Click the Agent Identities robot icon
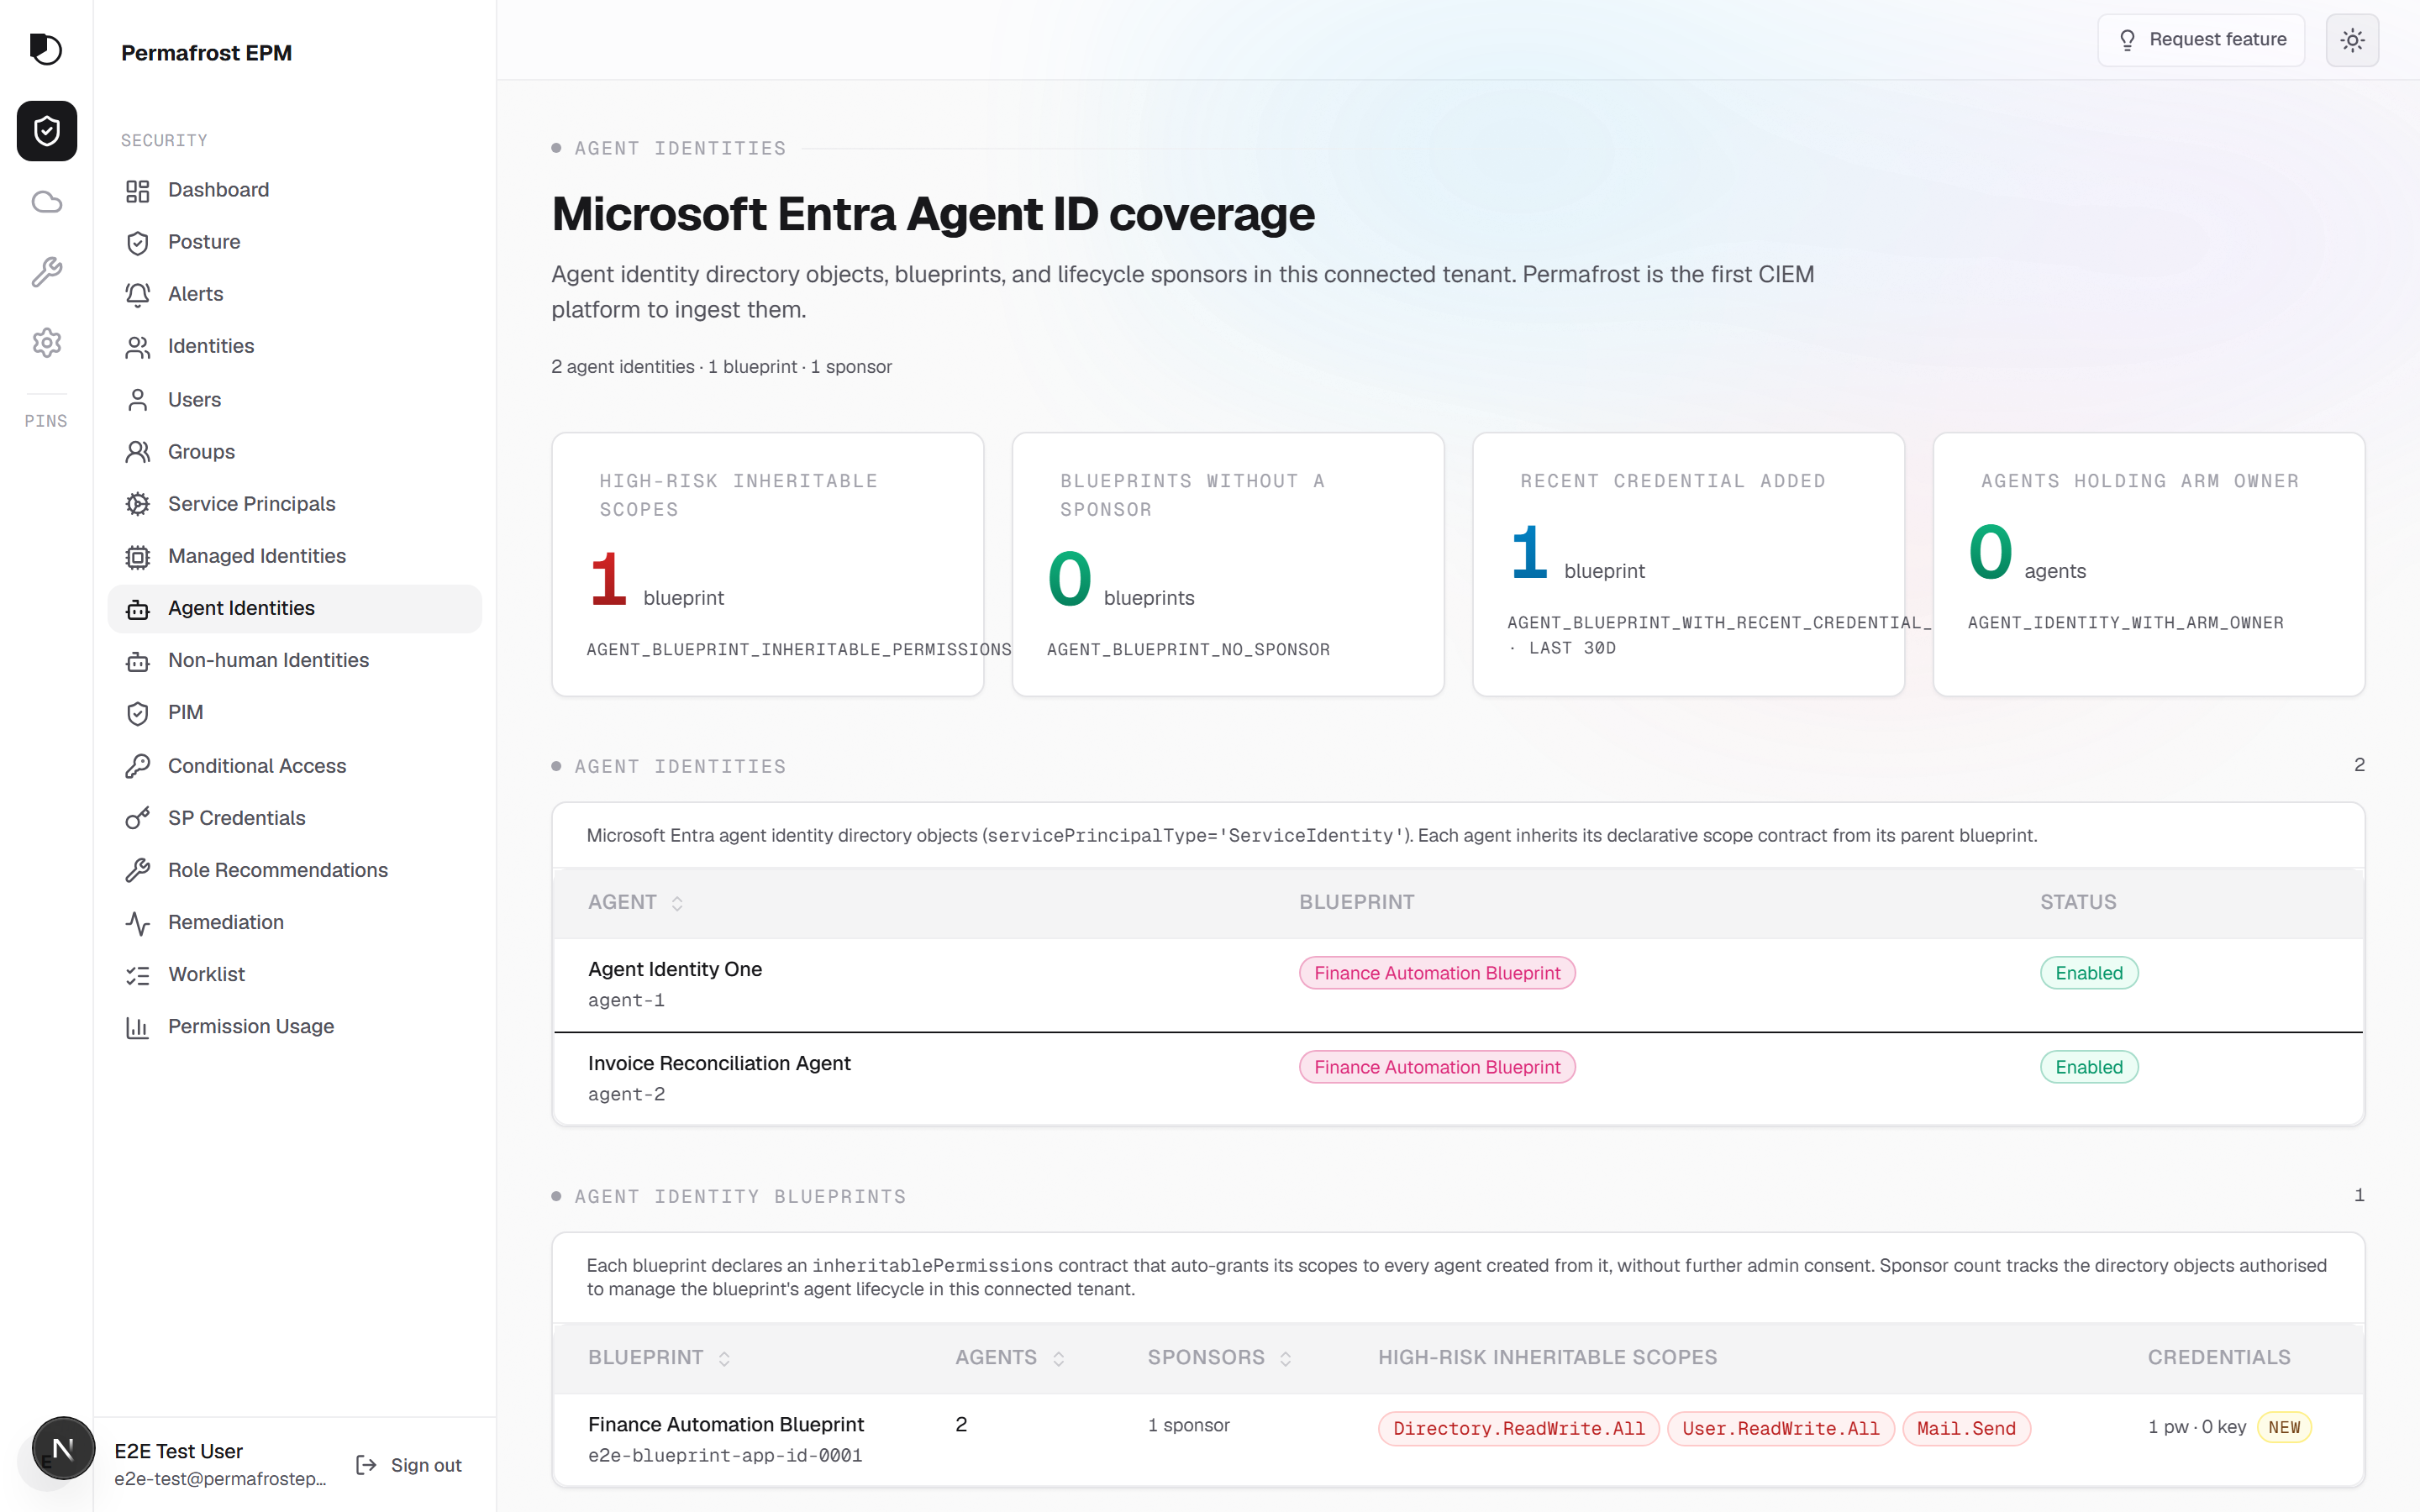This screenshot has height=1512, width=2420. (x=138, y=608)
